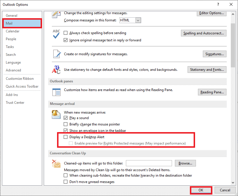Click the signature document pen icon

pos(57,54)
